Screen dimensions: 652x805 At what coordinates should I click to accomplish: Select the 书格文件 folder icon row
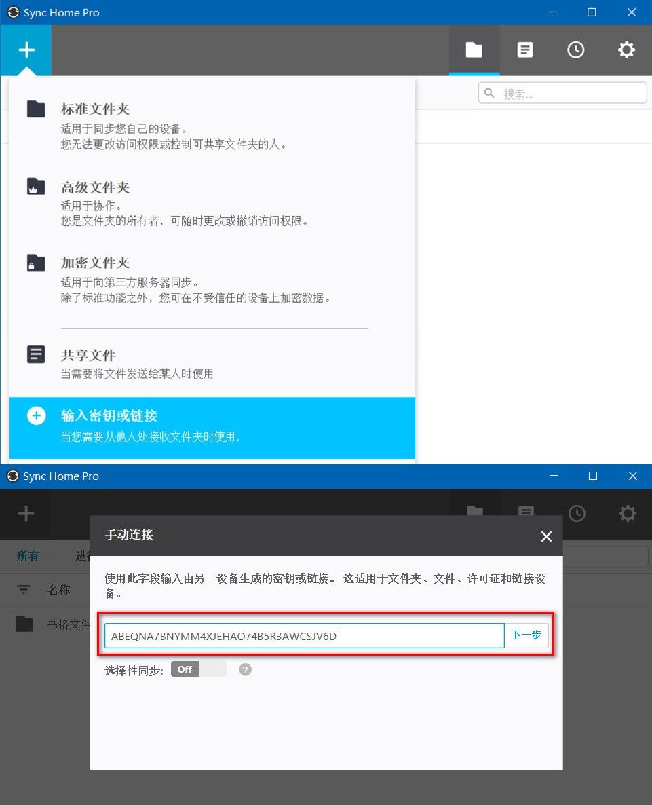point(52,624)
